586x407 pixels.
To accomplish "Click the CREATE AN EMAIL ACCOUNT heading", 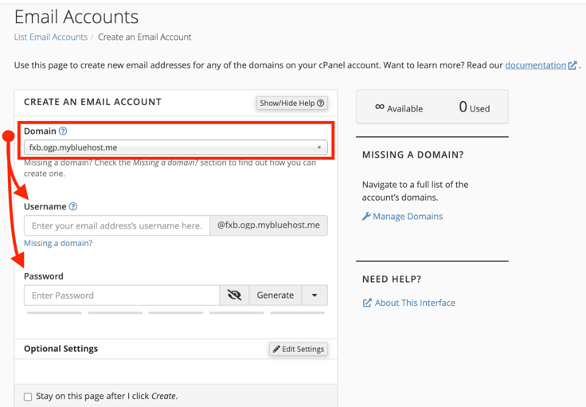I will (x=92, y=102).
